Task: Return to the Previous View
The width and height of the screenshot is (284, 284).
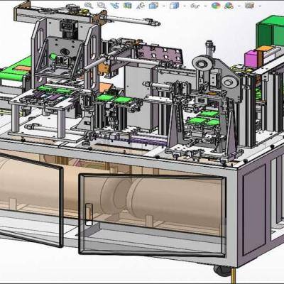Action: point(114,6)
